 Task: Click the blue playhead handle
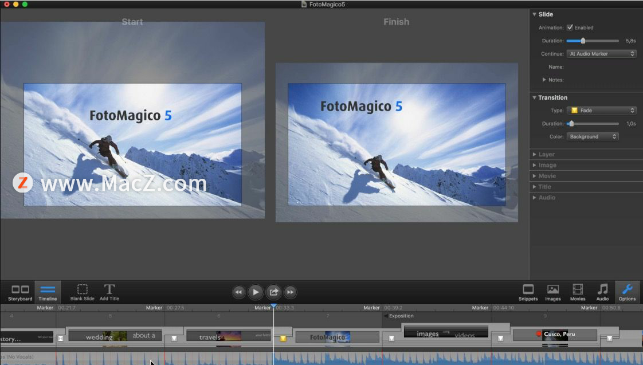click(273, 305)
